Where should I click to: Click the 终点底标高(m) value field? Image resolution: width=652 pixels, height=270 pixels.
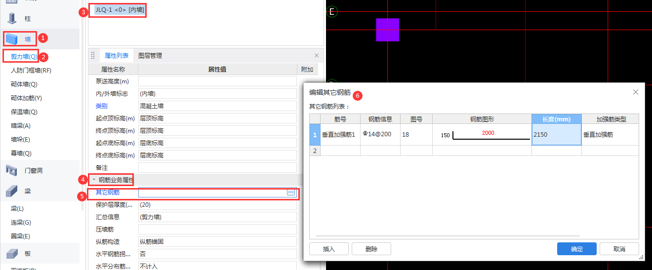coord(217,155)
